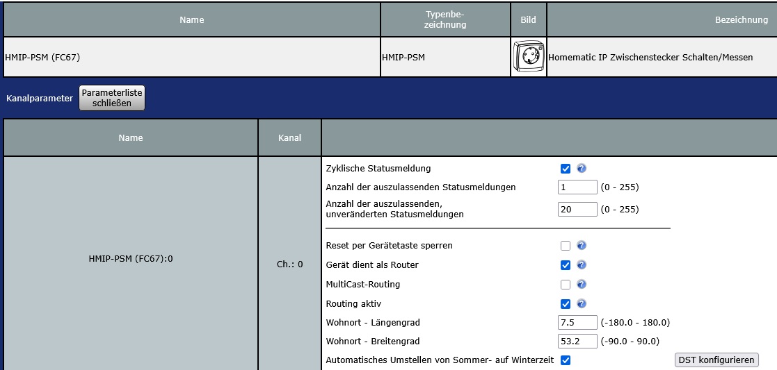This screenshot has width=777, height=370.
Task: Enable MultiCast-Routing checkbox
Action: [566, 285]
